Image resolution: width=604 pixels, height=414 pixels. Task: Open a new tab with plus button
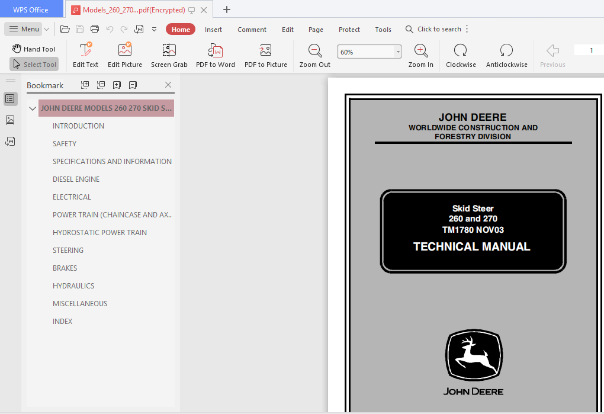[x=226, y=9]
